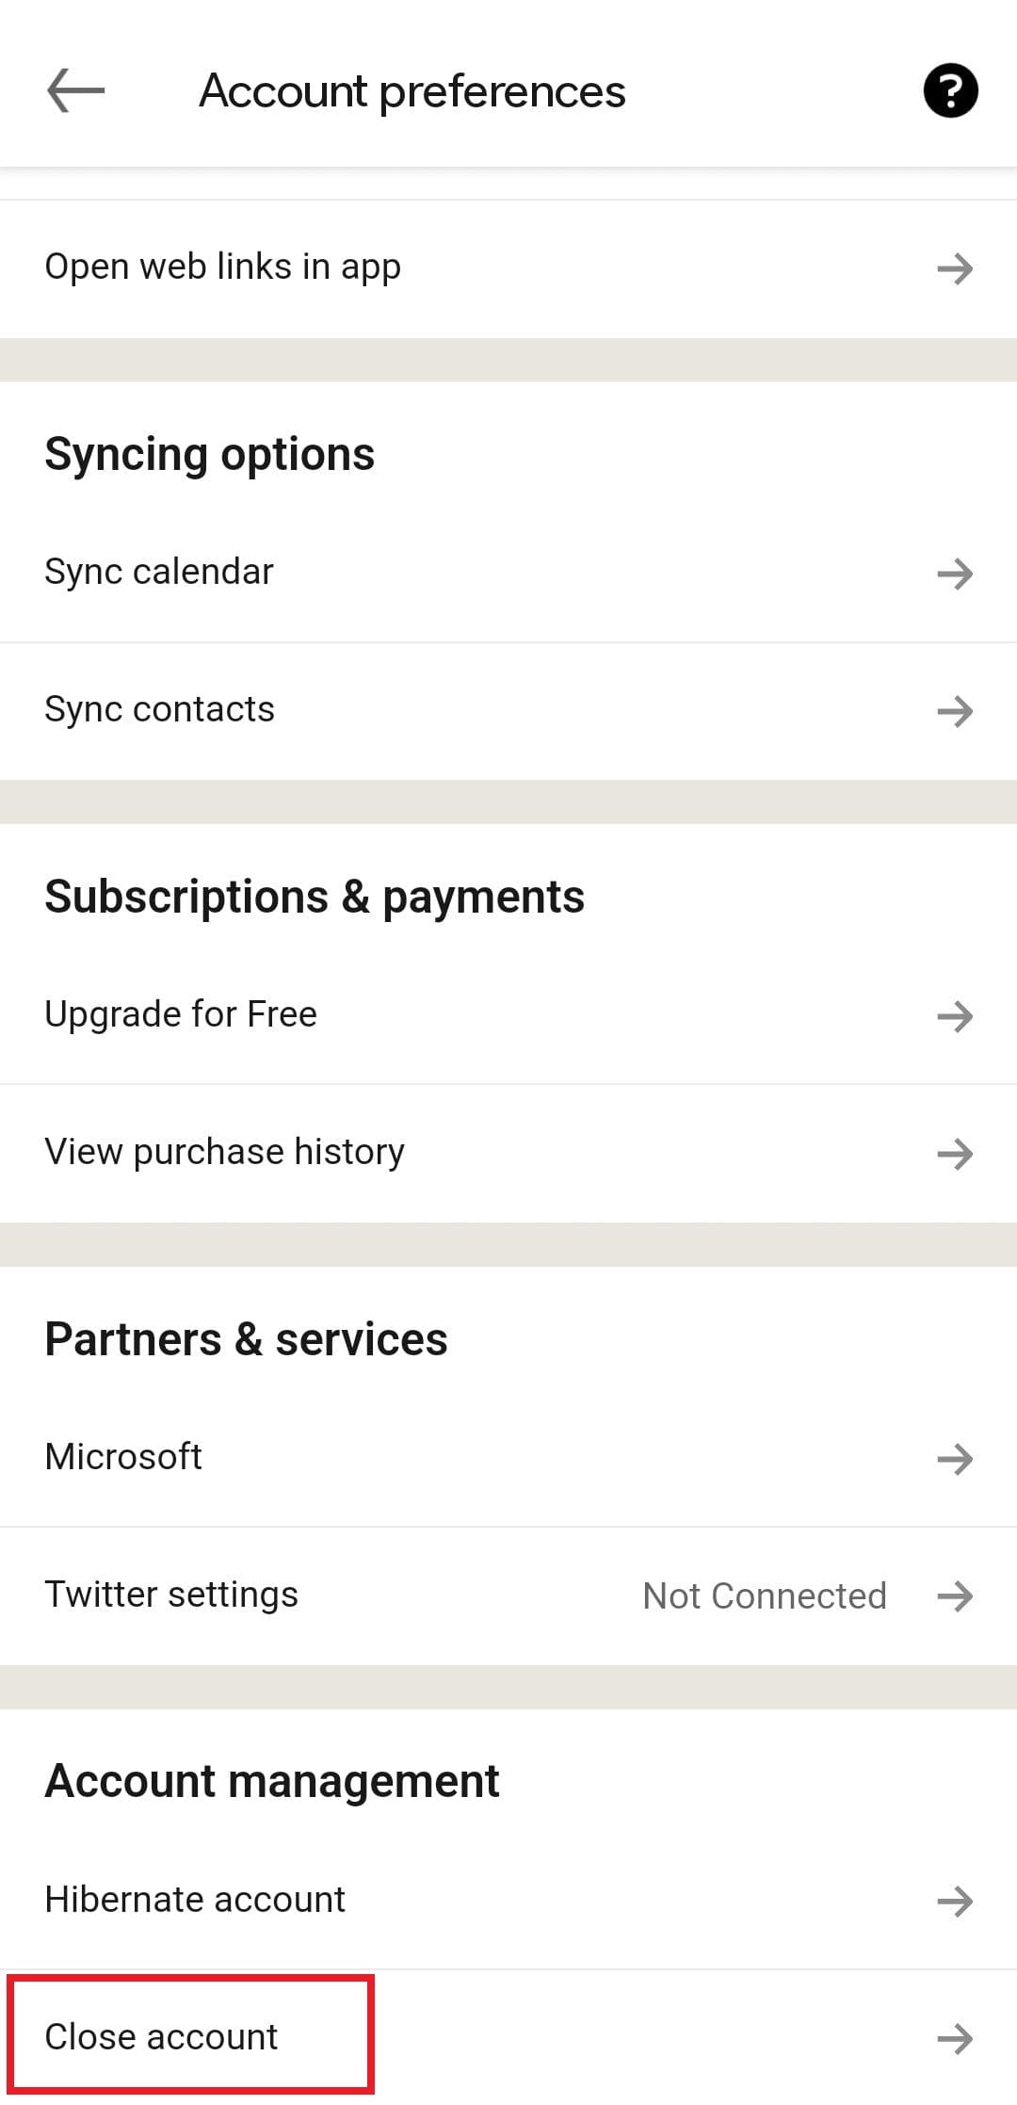Open the Sync calendar option
Viewport: 1017px width, 2105px height.
(159, 572)
